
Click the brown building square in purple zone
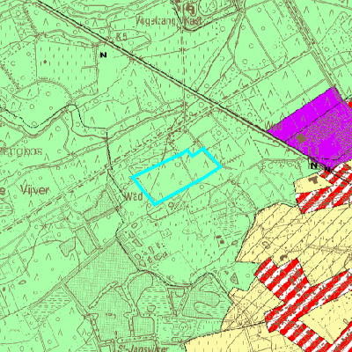(301, 137)
